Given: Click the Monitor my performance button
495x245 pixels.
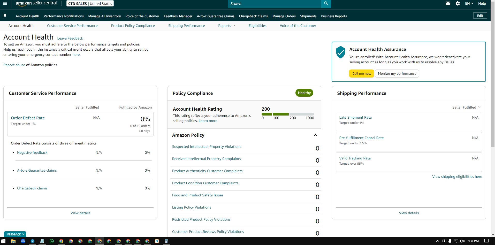Looking at the screenshot, I should [397, 74].
